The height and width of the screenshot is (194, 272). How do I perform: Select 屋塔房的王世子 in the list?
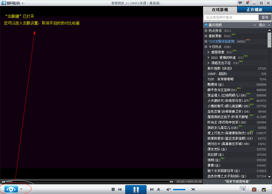pos(235,117)
